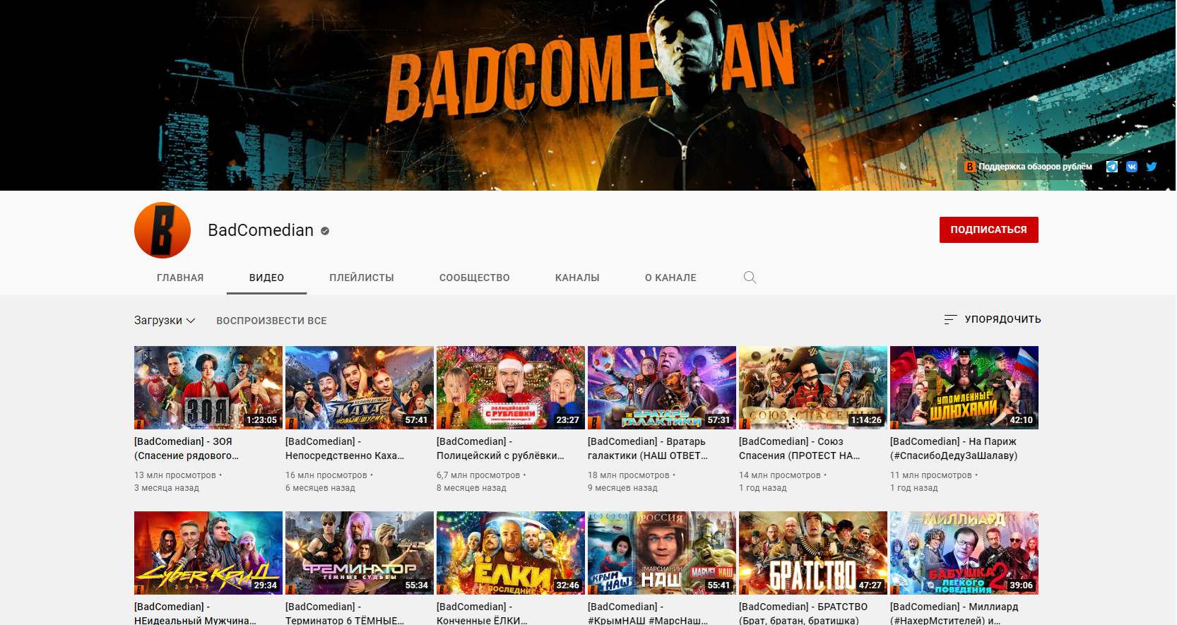Image resolution: width=1177 pixels, height=625 pixels.
Task: Open the Cyber Крид video thumbnail
Action: [208, 553]
